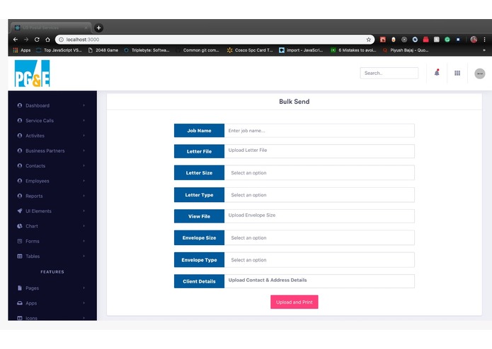Viewport: 492px width, 349px height.
Task: Click the Bulk Send heading
Action: click(294, 102)
